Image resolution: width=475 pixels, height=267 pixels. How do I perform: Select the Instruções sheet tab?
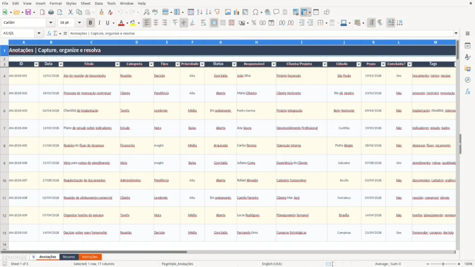click(90, 257)
